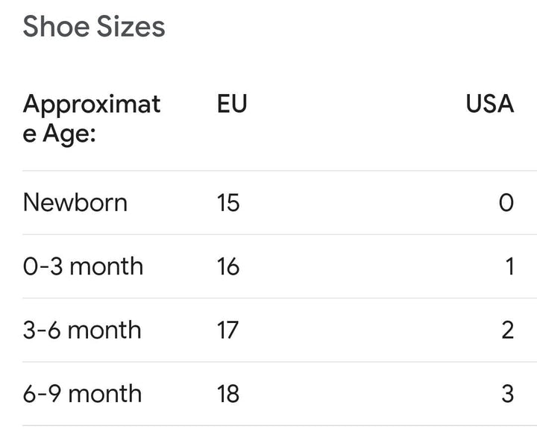537x435 pixels.
Task: Select the 3-6 month row label
Action: pos(82,330)
